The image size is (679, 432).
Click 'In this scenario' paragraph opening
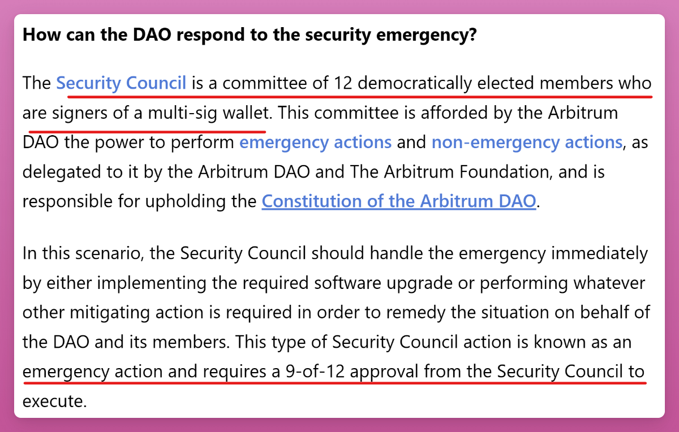(x=79, y=254)
